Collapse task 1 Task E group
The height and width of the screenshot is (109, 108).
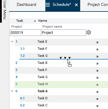(12, 42)
